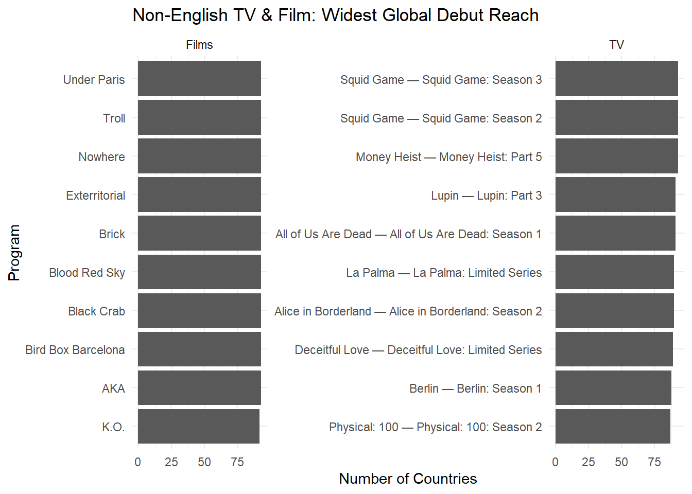
Task: Select the Exterritorial label text
Action: (96, 196)
